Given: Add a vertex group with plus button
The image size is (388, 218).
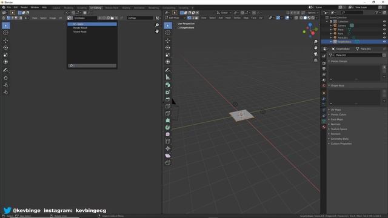Looking at the screenshot, I should pos(384,67).
